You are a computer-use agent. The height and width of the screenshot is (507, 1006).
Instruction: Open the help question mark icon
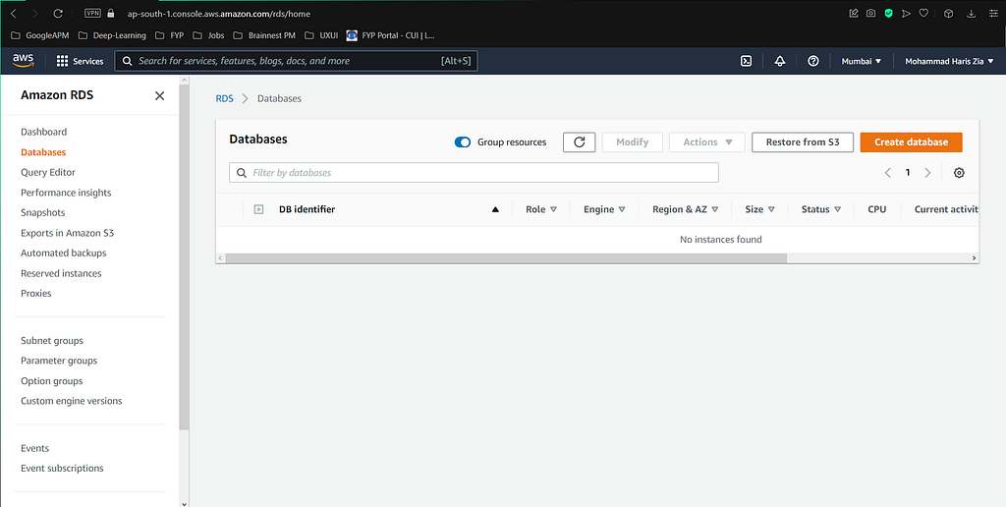812,61
